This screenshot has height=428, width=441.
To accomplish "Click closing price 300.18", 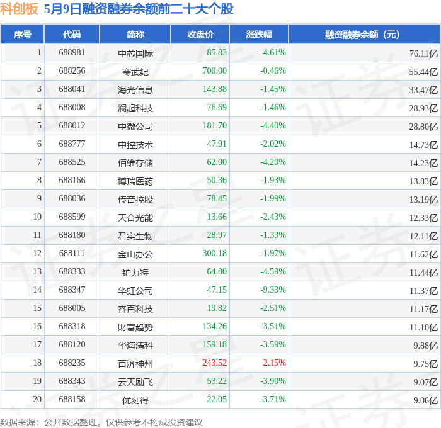I will pos(215,253).
